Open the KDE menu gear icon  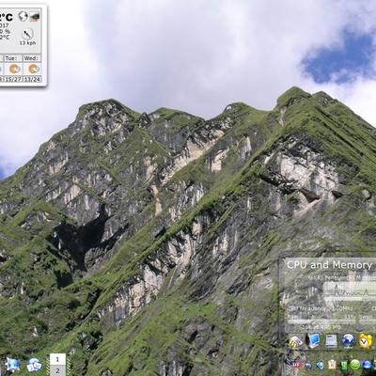tap(12, 365)
